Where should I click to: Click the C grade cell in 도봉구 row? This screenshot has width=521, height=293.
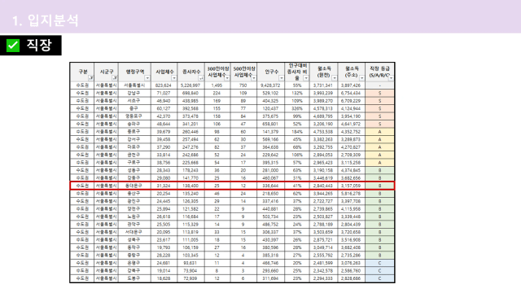(x=379, y=278)
